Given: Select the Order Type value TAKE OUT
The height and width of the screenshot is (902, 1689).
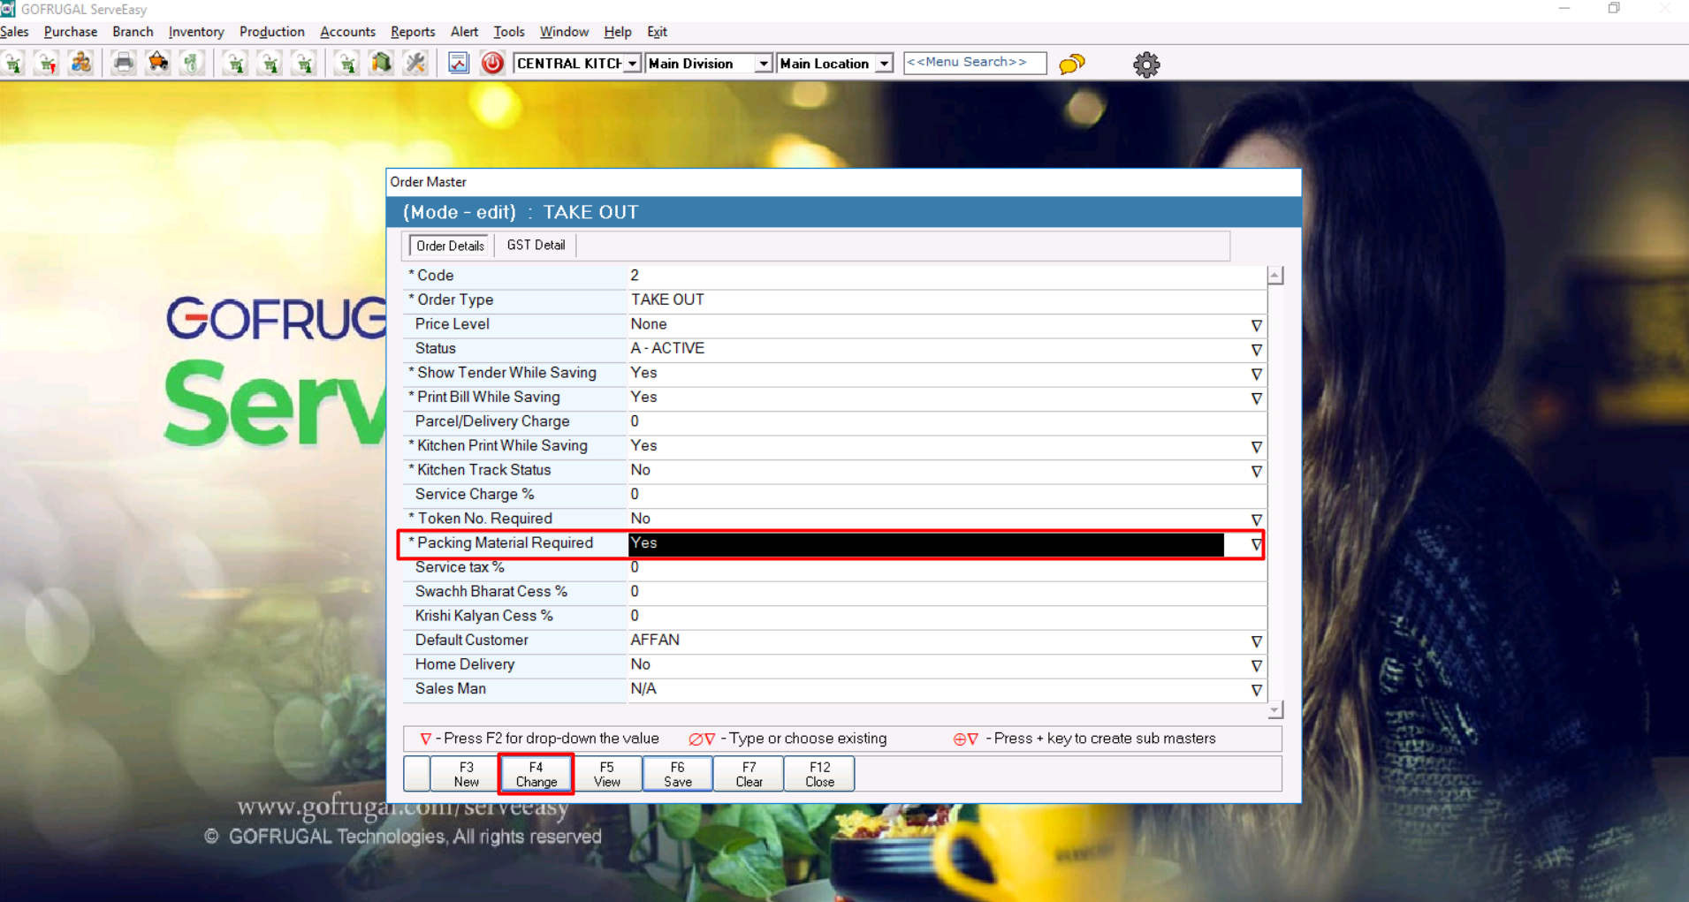Looking at the screenshot, I should coord(667,299).
